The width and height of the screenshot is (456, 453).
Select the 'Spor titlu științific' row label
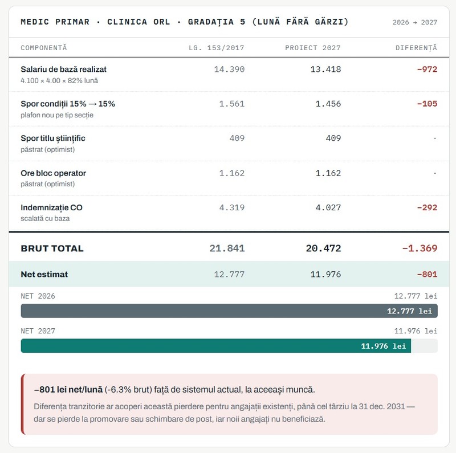(53, 138)
